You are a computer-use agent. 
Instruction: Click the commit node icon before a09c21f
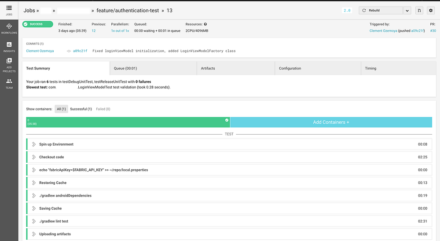point(69,51)
